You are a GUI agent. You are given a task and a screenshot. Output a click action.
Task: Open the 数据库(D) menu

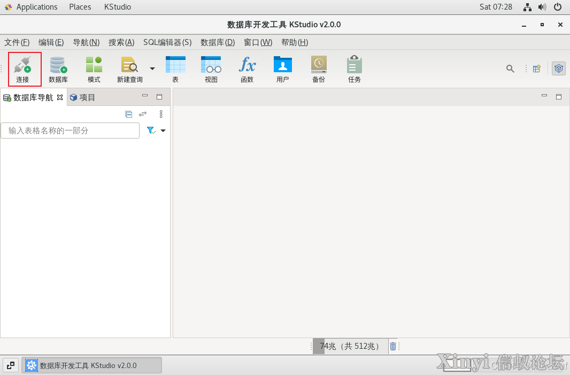[218, 43]
